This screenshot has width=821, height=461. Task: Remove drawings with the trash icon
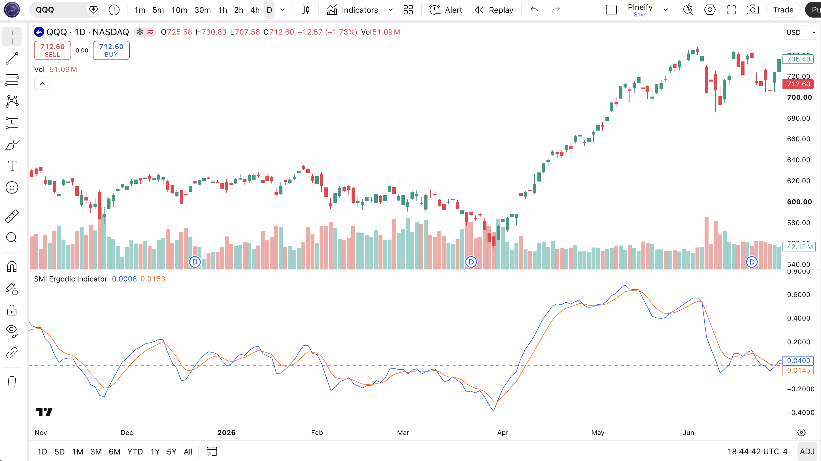(x=12, y=381)
